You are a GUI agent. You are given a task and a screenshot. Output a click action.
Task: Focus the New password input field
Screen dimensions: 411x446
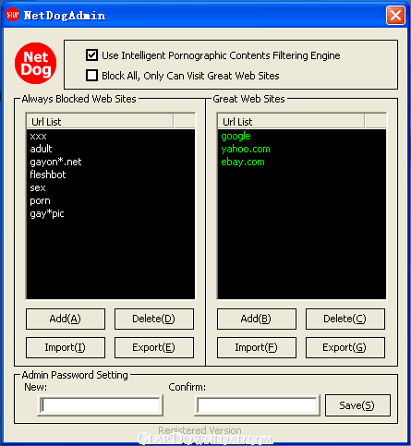pyautogui.click(x=101, y=405)
